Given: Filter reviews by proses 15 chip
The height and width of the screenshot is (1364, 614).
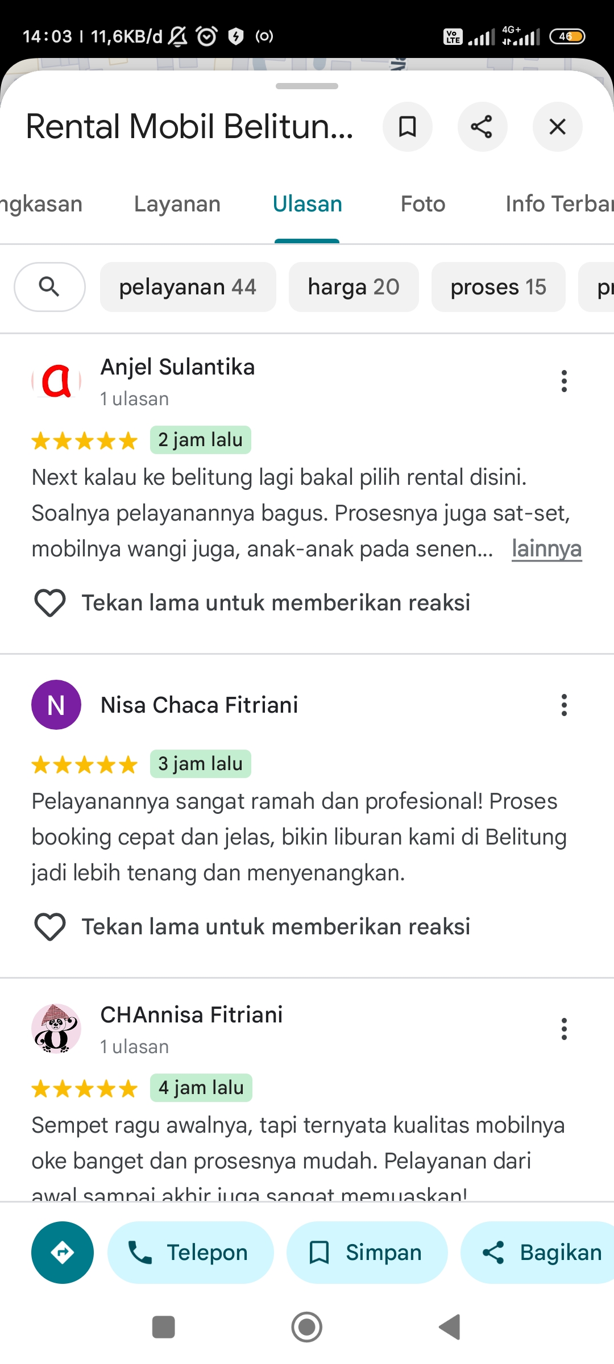Looking at the screenshot, I should [x=499, y=287].
